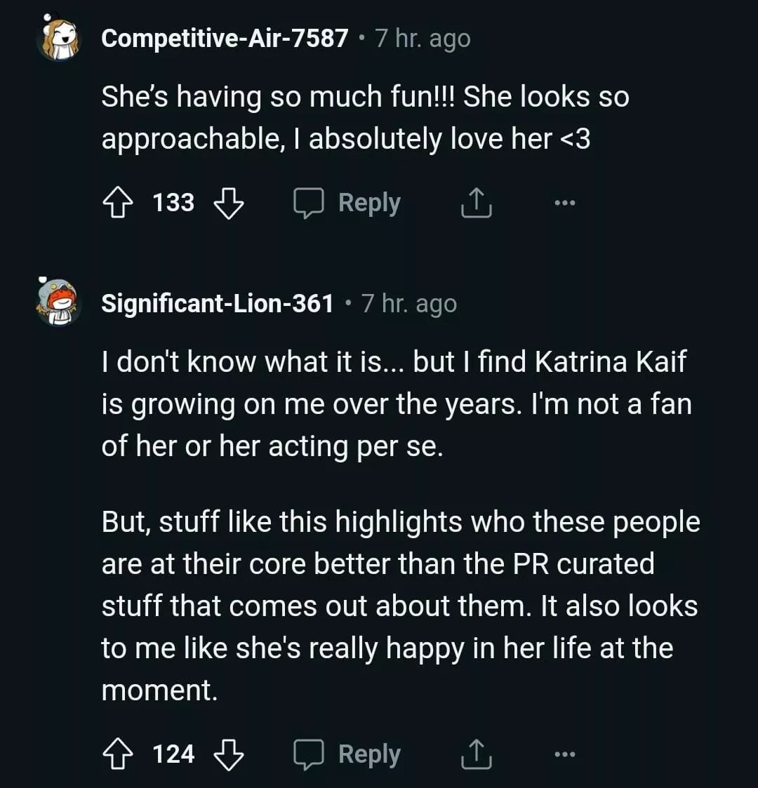Reply to Significant-Lion-361's comment
The height and width of the screenshot is (788, 758).
click(347, 755)
